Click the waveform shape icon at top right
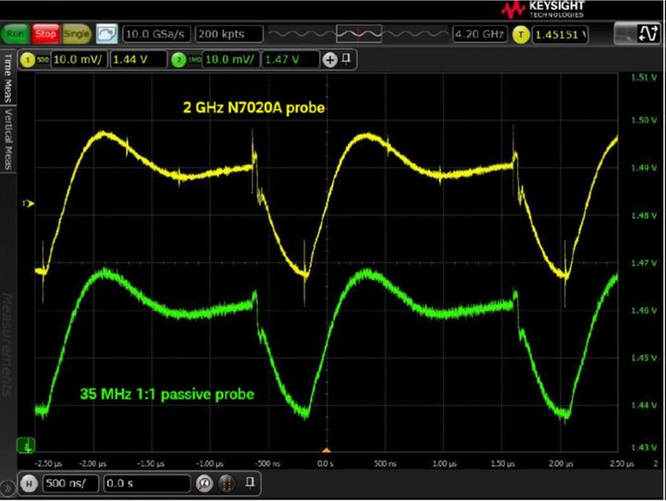 pyautogui.click(x=648, y=33)
